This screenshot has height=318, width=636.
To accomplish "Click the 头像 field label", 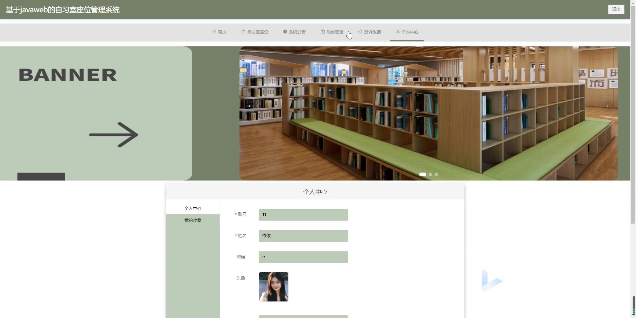I will point(241,278).
